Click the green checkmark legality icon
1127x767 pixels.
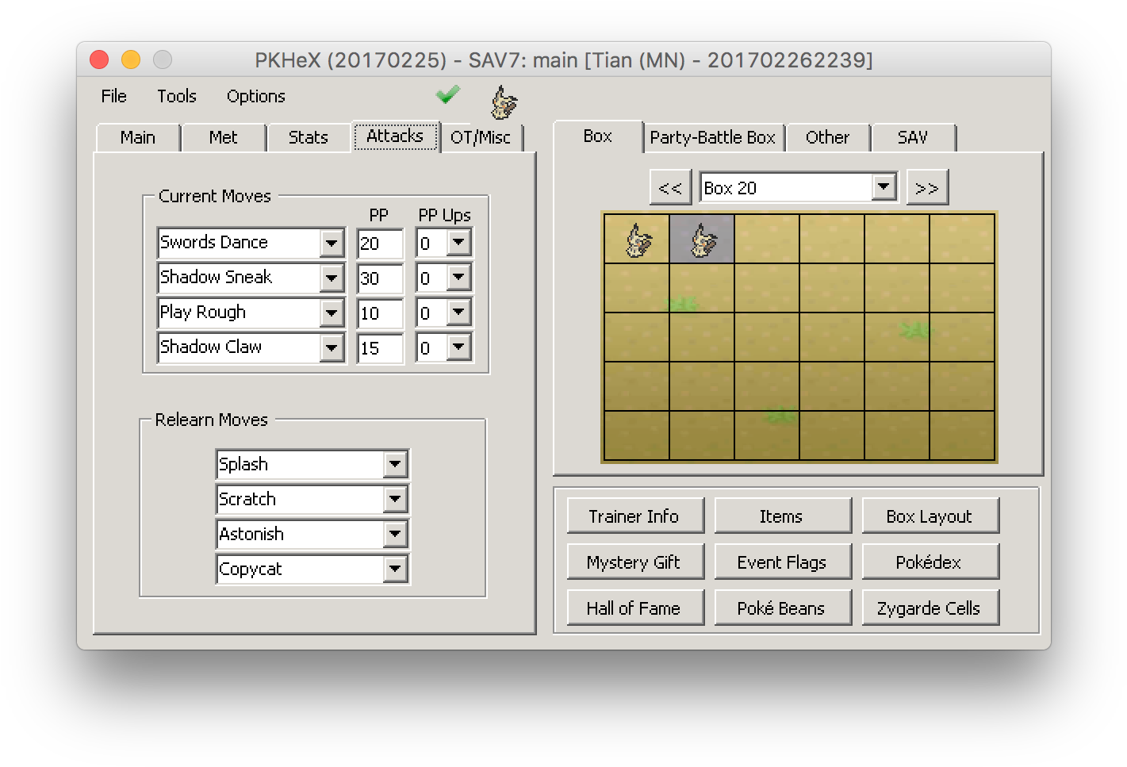(447, 95)
